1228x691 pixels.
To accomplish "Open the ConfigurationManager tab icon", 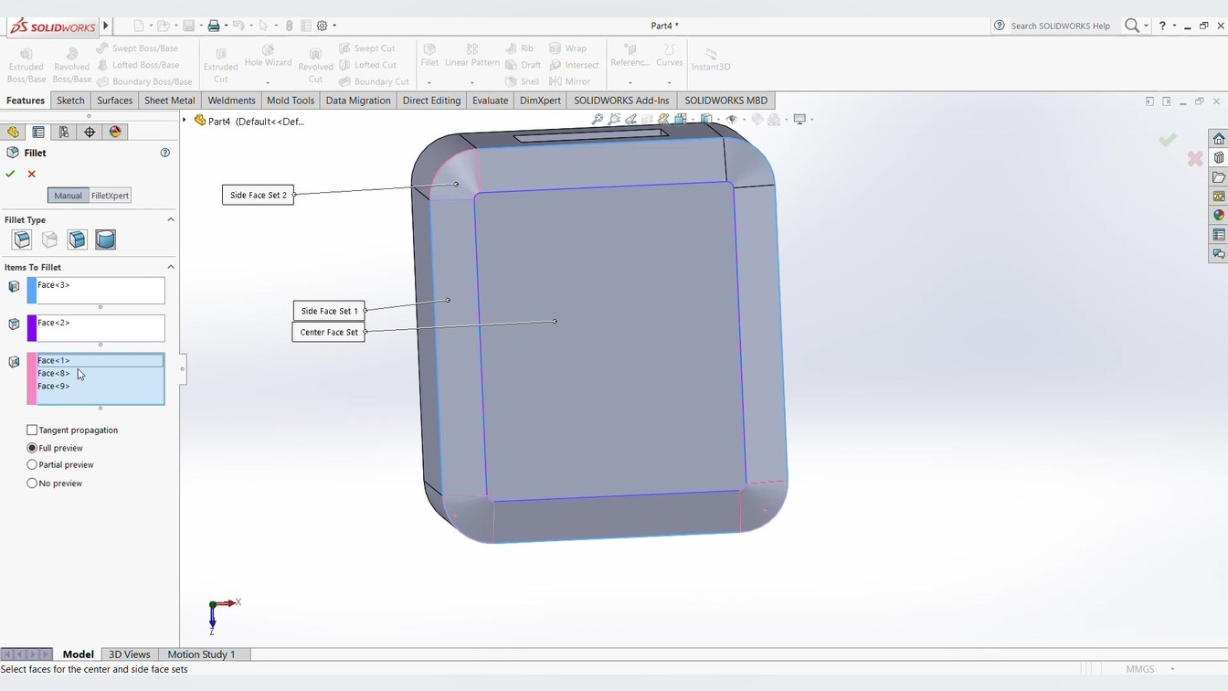I will click(64, 132).
